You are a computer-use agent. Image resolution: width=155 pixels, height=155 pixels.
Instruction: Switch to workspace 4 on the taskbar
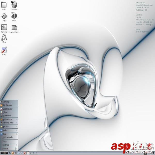pyautogui.click(x=36, y=153)
